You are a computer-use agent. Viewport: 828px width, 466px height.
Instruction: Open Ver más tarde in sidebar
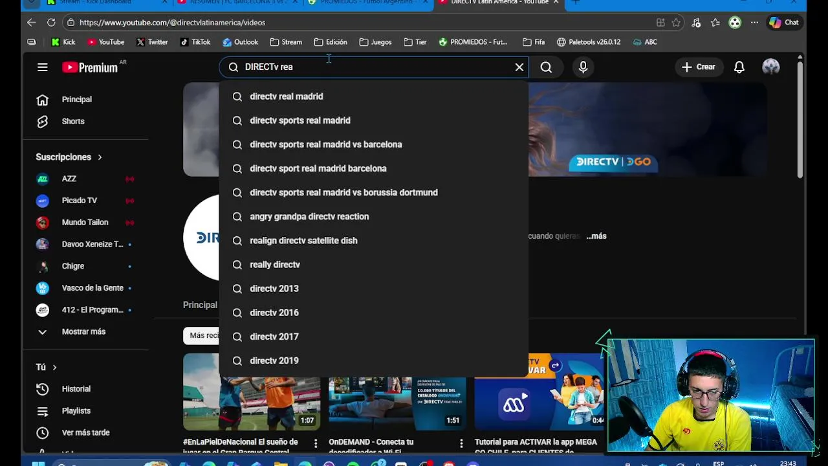tap(87, 433)
